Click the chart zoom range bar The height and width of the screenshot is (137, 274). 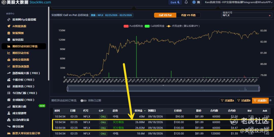tap(163, 89)
